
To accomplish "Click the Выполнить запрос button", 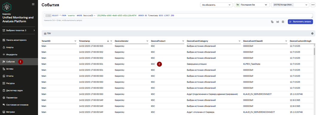I will pyautogui.click(x=300, y=22).
